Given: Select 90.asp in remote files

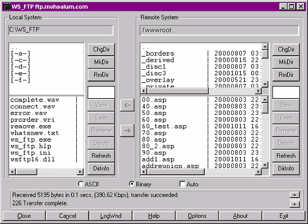Looking at the screenshot, I should pos(154,153).
